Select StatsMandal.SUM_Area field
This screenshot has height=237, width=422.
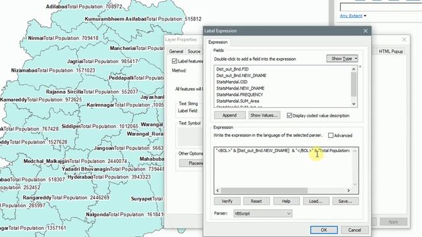237,101
